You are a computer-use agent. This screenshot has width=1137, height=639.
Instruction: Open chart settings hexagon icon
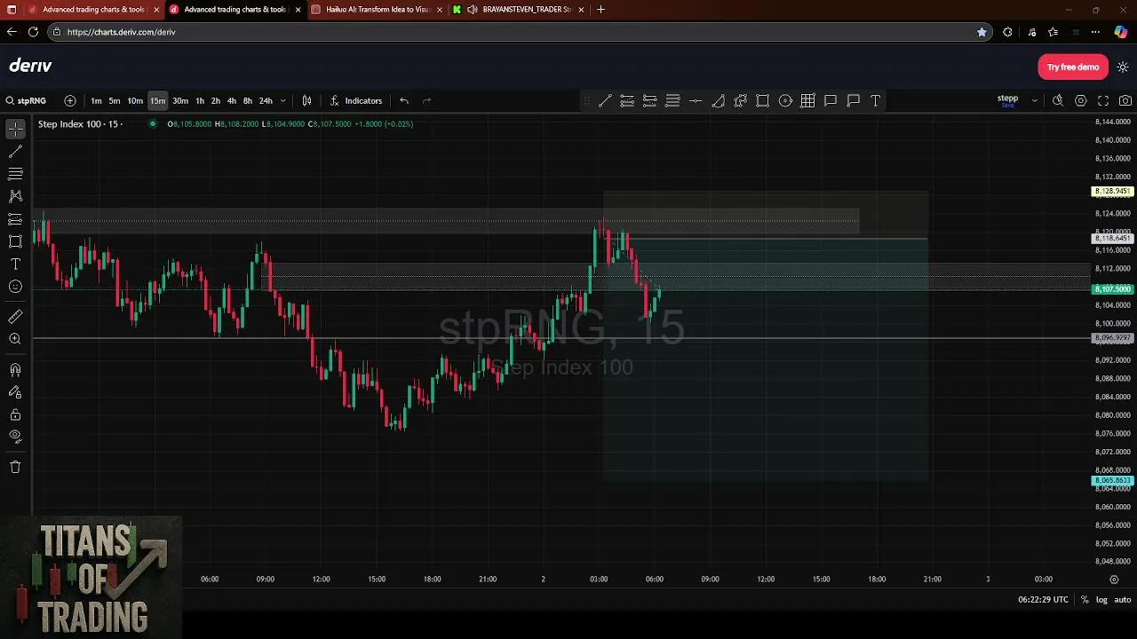point(1081,101)
